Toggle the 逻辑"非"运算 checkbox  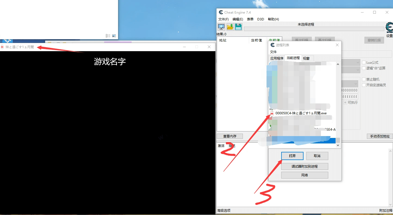(364, 68)
